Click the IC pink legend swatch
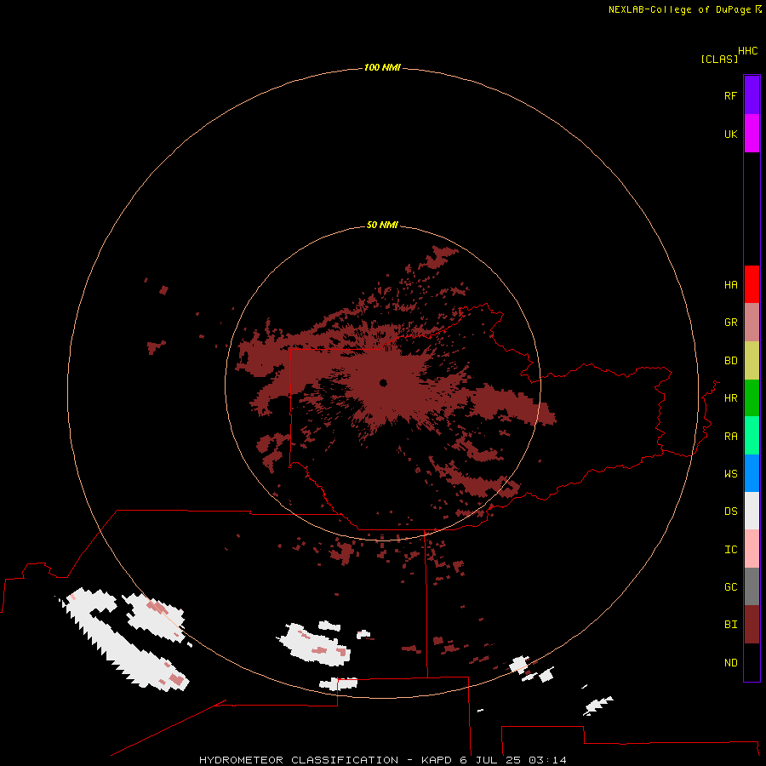The image size is (766, 766). pos(752,549)
